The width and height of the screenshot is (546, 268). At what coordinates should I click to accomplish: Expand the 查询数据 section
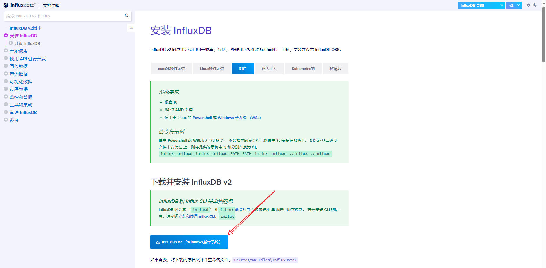(6, 73)
